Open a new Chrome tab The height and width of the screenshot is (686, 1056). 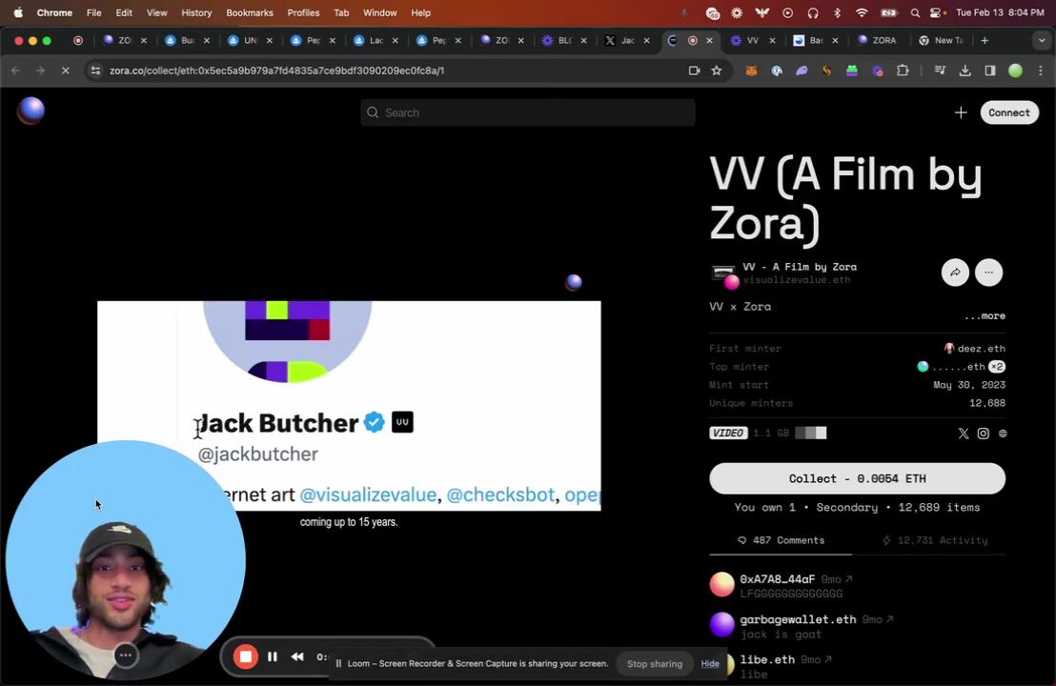point(985,40)
